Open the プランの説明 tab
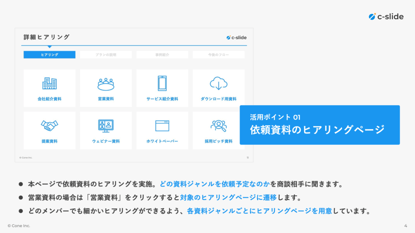The image size is (415, 233). (x=106, y=55)
